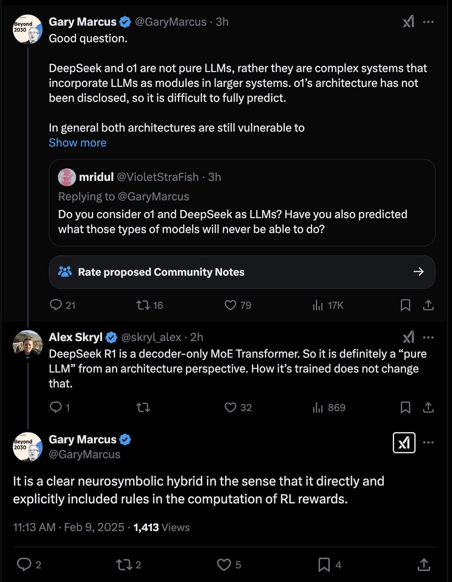Click the Grok icon on Gary Marcus's top tweet
Image resolution: width=452 pixels, height=582 pixels.
[408, 22]
